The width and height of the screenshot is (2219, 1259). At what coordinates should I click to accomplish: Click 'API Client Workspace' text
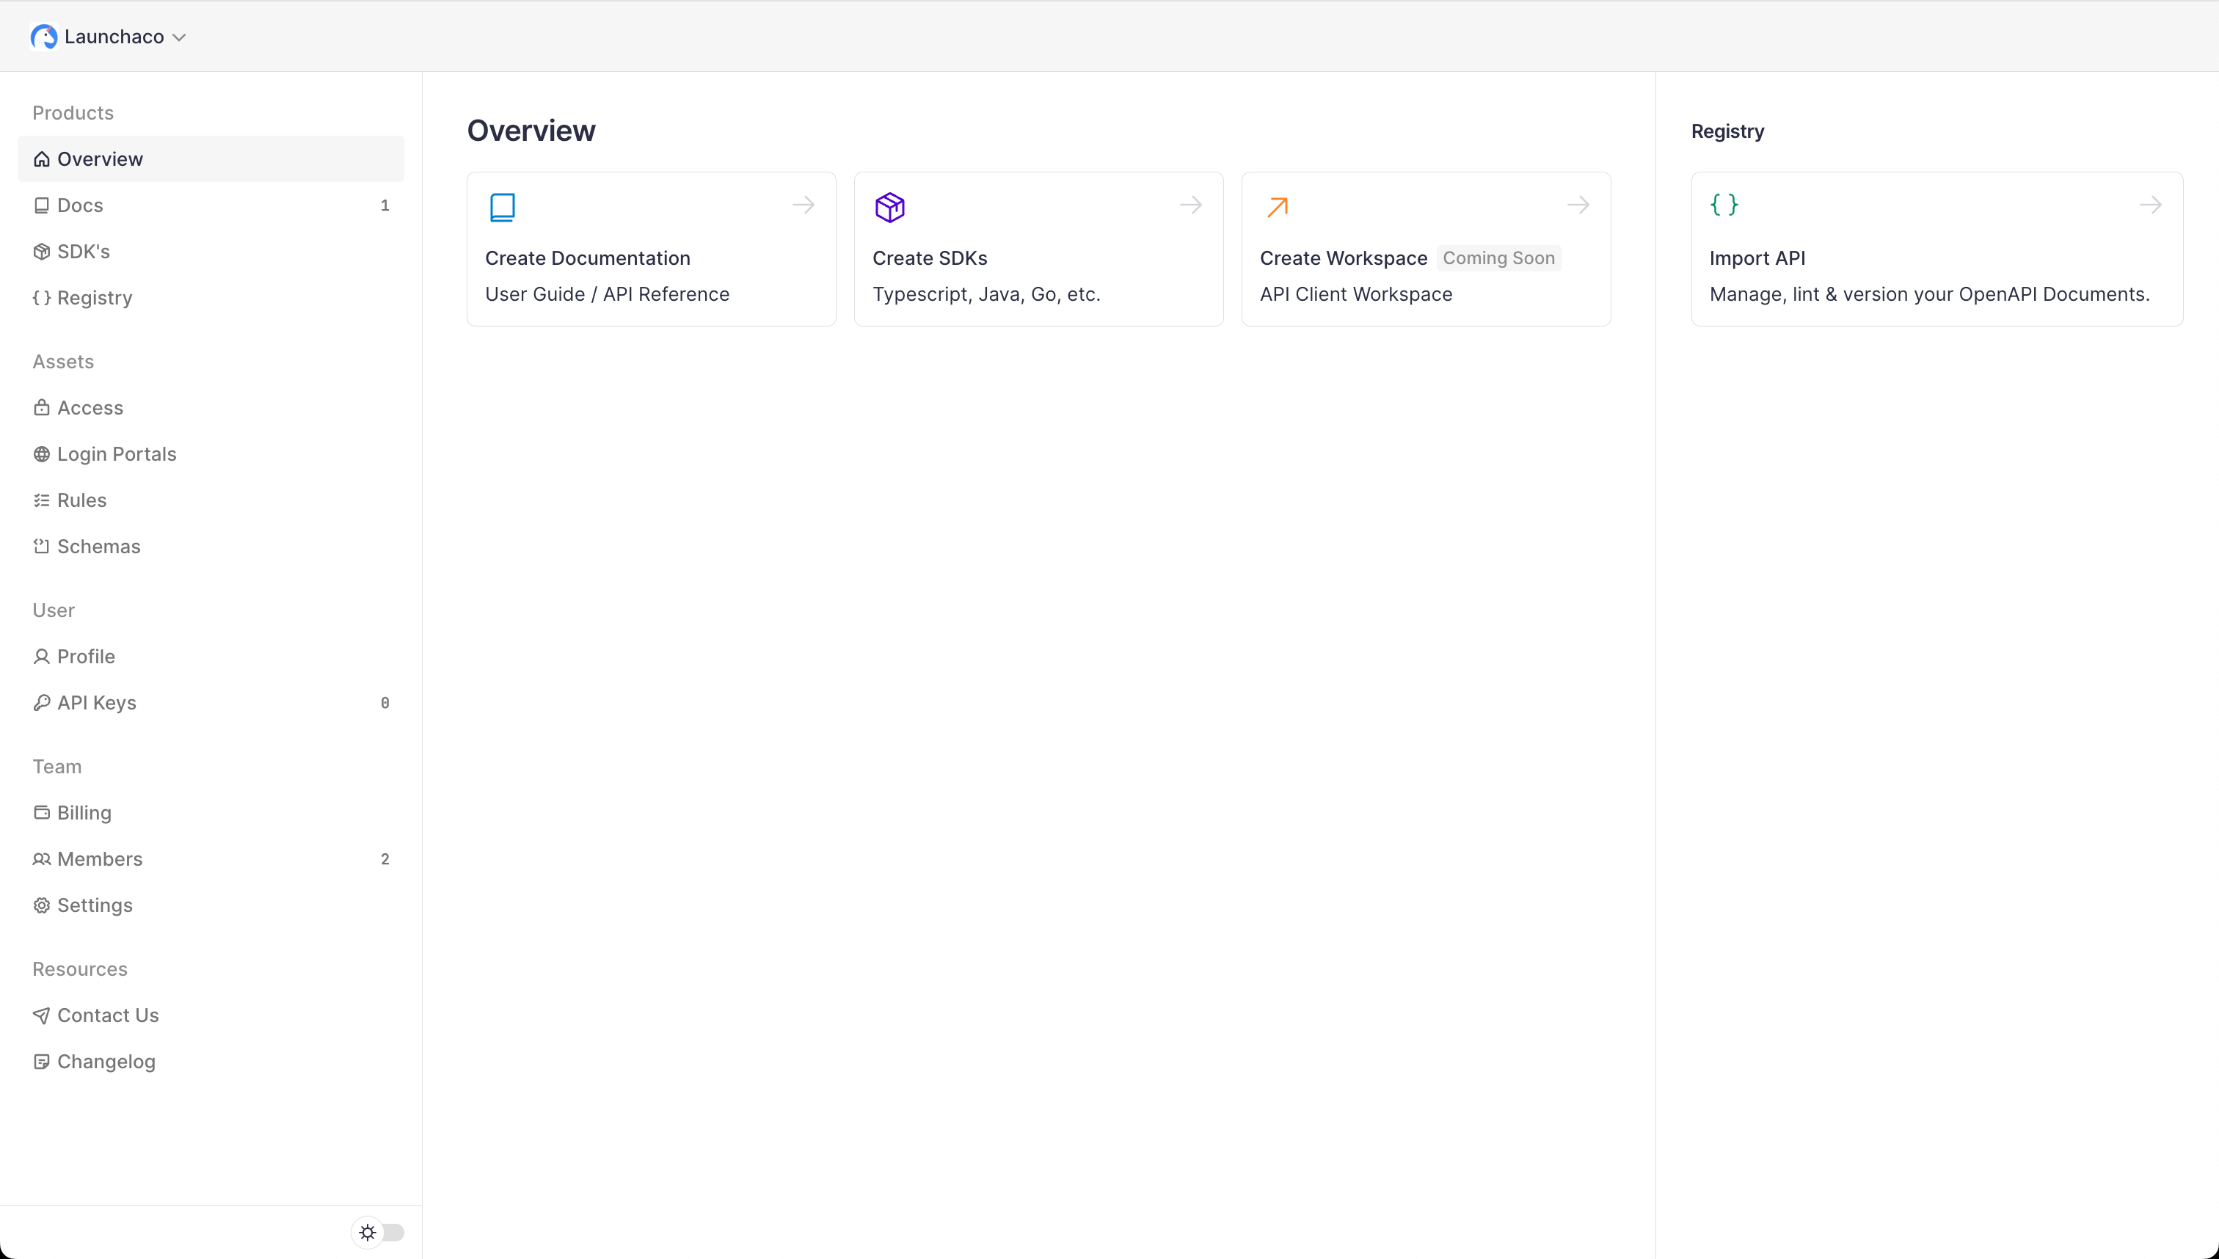pyautogui.click(x=1356, y=295)
